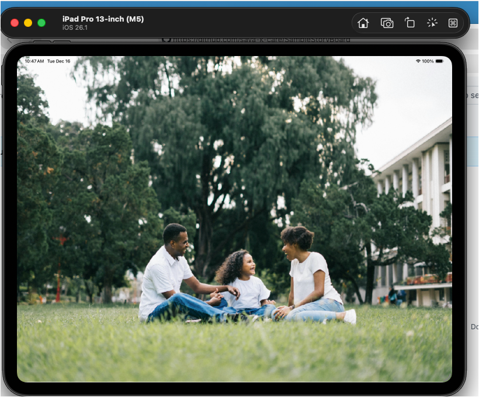Click the Command key (⌘) toolbar icon
Image resolution: width=479 pixels, height=397 pixels.
tap(453, 23)
